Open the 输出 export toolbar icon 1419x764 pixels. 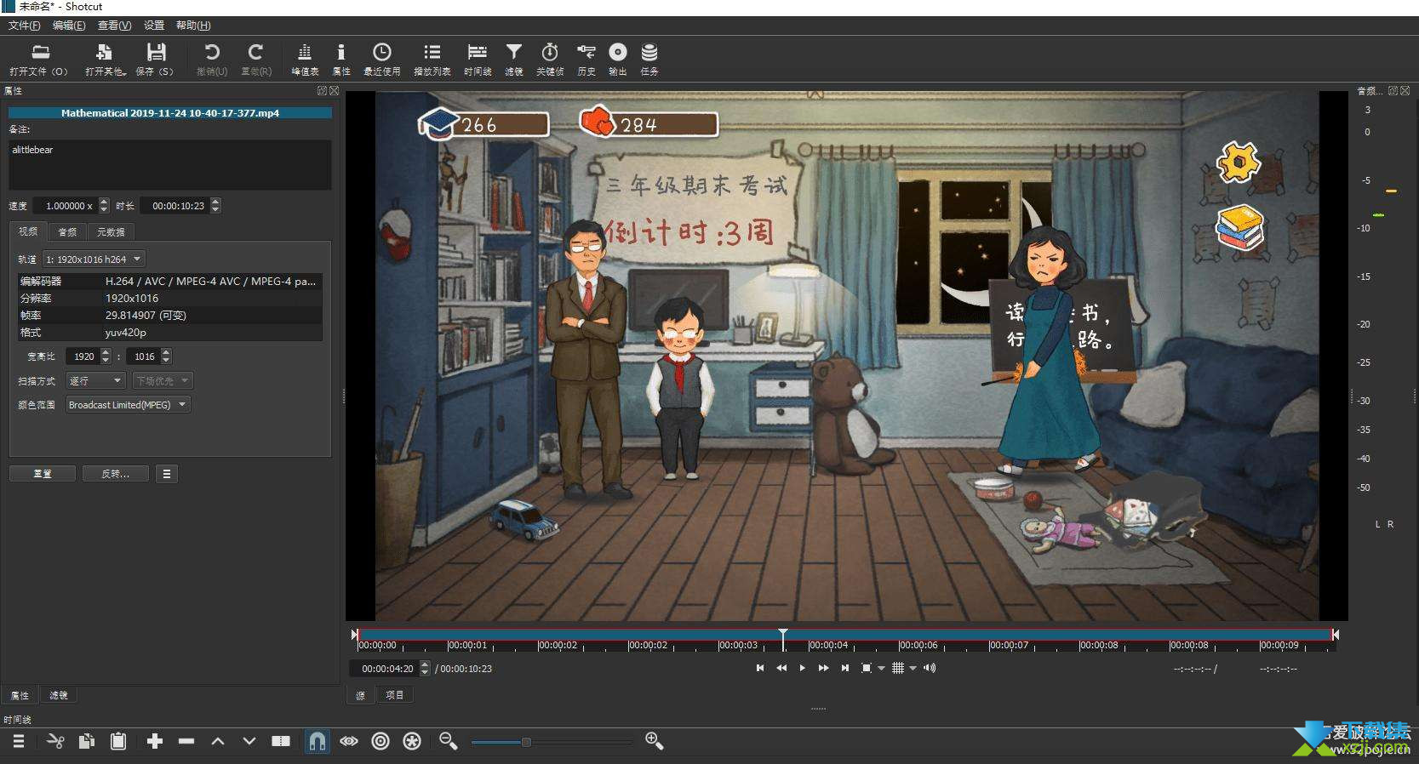[618, 60]
